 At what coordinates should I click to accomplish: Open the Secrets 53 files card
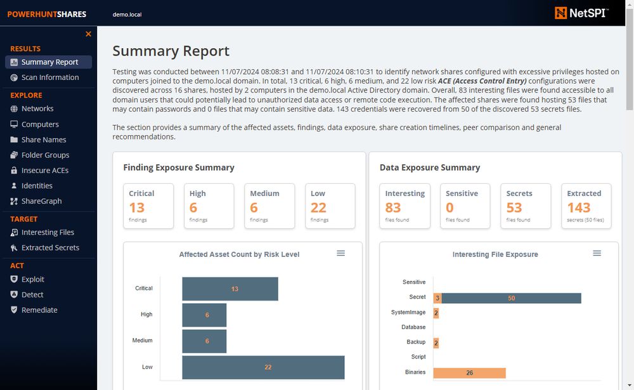(x=526, y=206)
